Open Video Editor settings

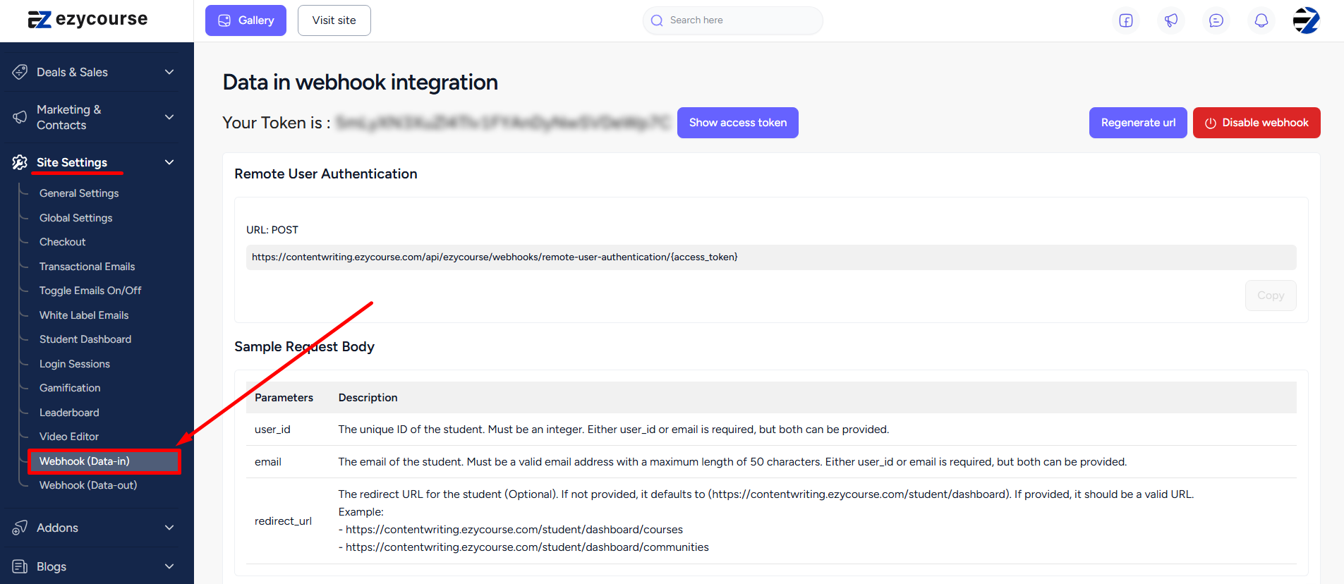69,437
